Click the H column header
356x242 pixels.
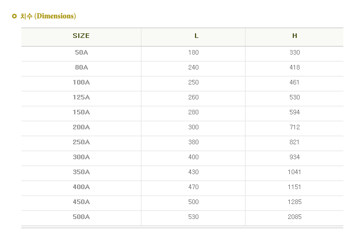tap(294, 36)
